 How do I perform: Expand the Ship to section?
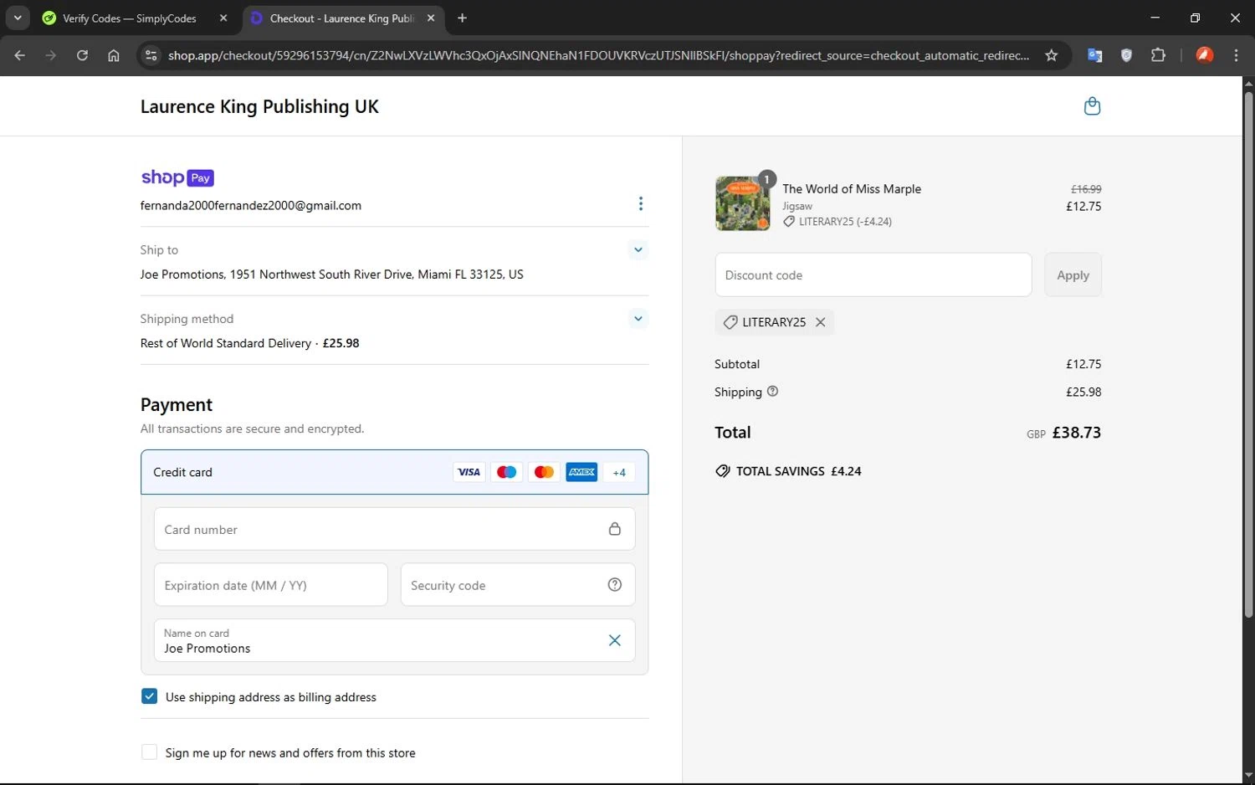638,249
